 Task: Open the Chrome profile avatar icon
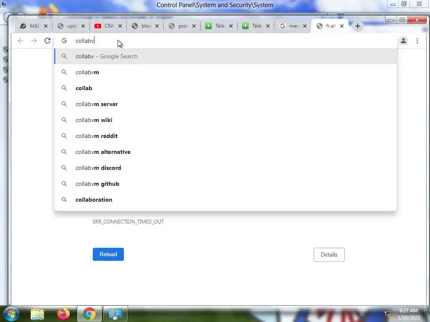coord(404,41)
